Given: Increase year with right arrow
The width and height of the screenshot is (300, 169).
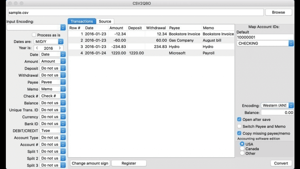Looking at the screenshot, I should click(x=60, y=48).
